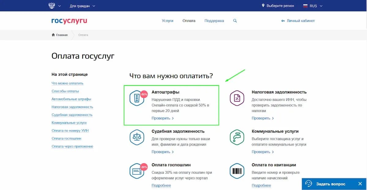Go to 'Главная' breadcrumb
367x190 pixels.
(x=62, y=35)
